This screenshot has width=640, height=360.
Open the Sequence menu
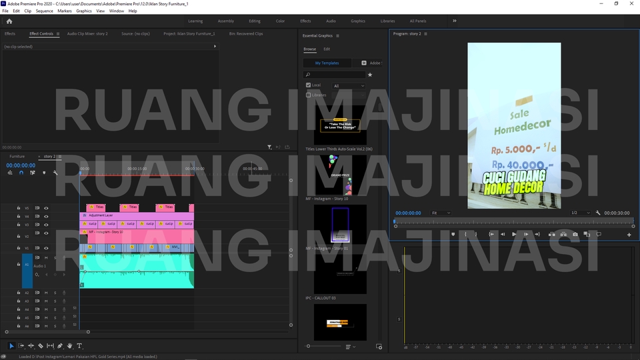point(44,11)
